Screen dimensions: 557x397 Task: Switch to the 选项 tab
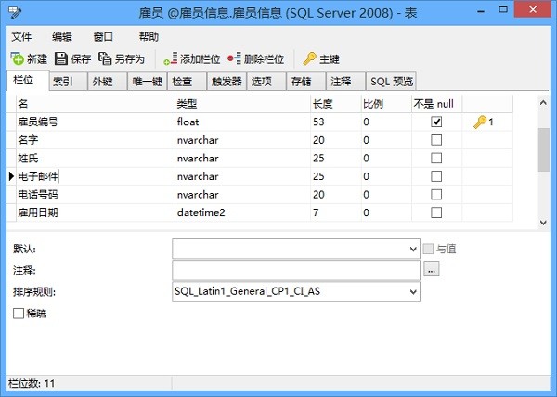266,82
